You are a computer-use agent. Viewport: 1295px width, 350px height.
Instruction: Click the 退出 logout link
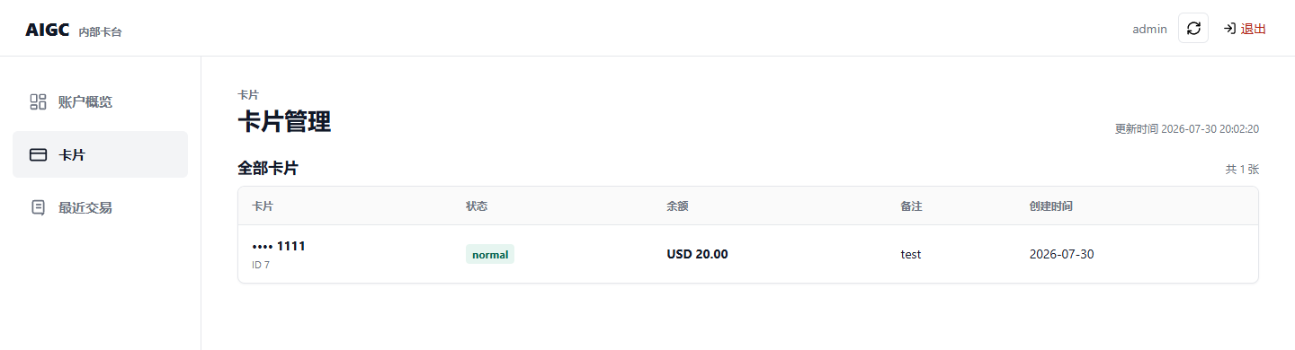(1245, 29)
